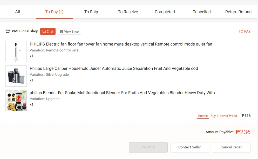Click 'Variation: Upgrade' text

pos(45,99)
